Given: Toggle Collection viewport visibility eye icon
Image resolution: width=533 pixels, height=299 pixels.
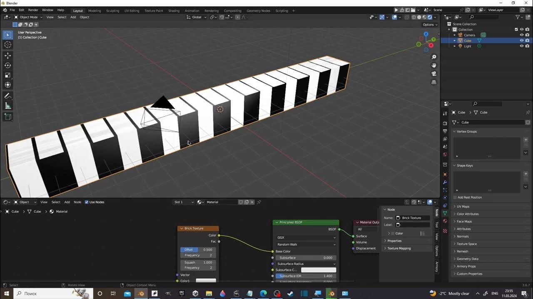Looking at the screenshot, I should click(x=521, y=29).
